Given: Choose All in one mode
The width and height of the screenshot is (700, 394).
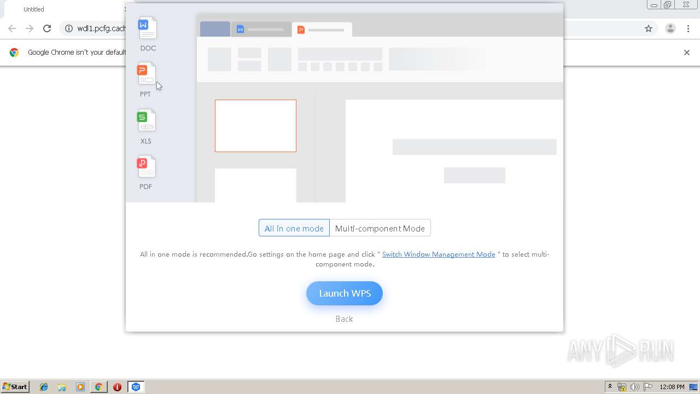Looking at the screenshot, I should point(294,228).
